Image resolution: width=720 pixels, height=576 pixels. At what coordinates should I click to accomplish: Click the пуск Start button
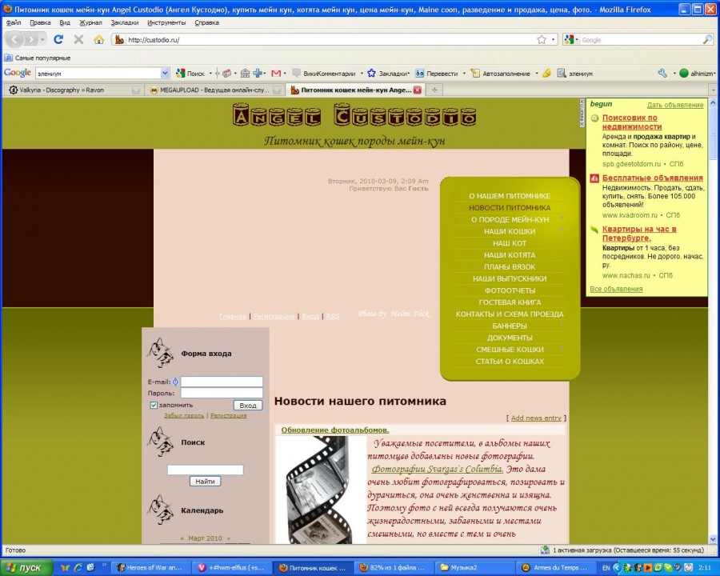click(25, 567)
